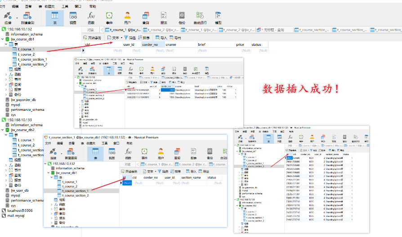Click 开始事务 in main window data toolbar
Viewport: 402px width, 237px height.
92,38
